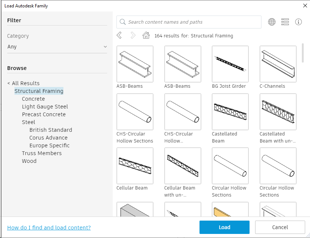310x238 pixels.
Task: Select the C-Channels thumbnail
Action: coord(278,64)
